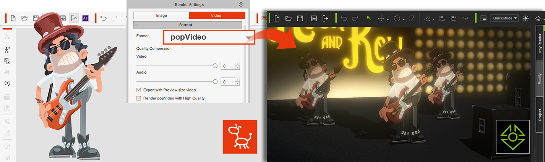Toggle Export with Preview size video checkbox
The image size is (545, 162).
pos(139,90)
